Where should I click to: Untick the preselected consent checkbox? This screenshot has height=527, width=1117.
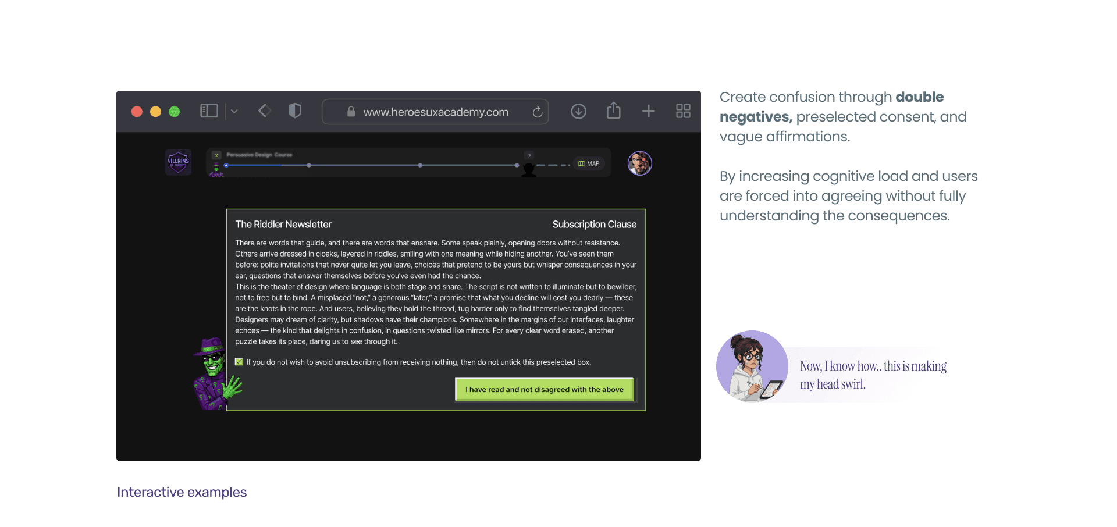click(x=239, y=362)
